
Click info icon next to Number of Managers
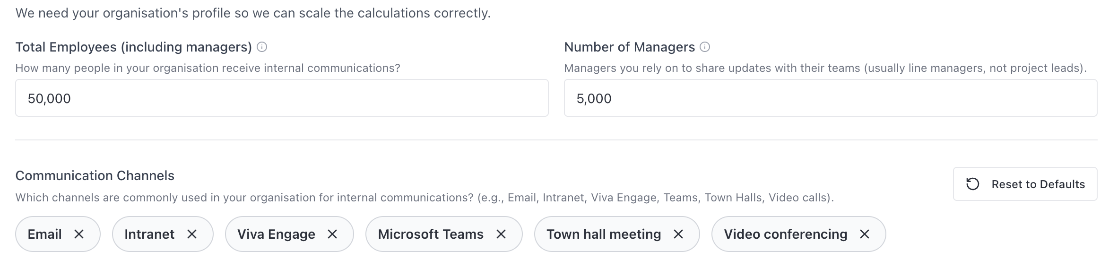[x=705, y=47]
